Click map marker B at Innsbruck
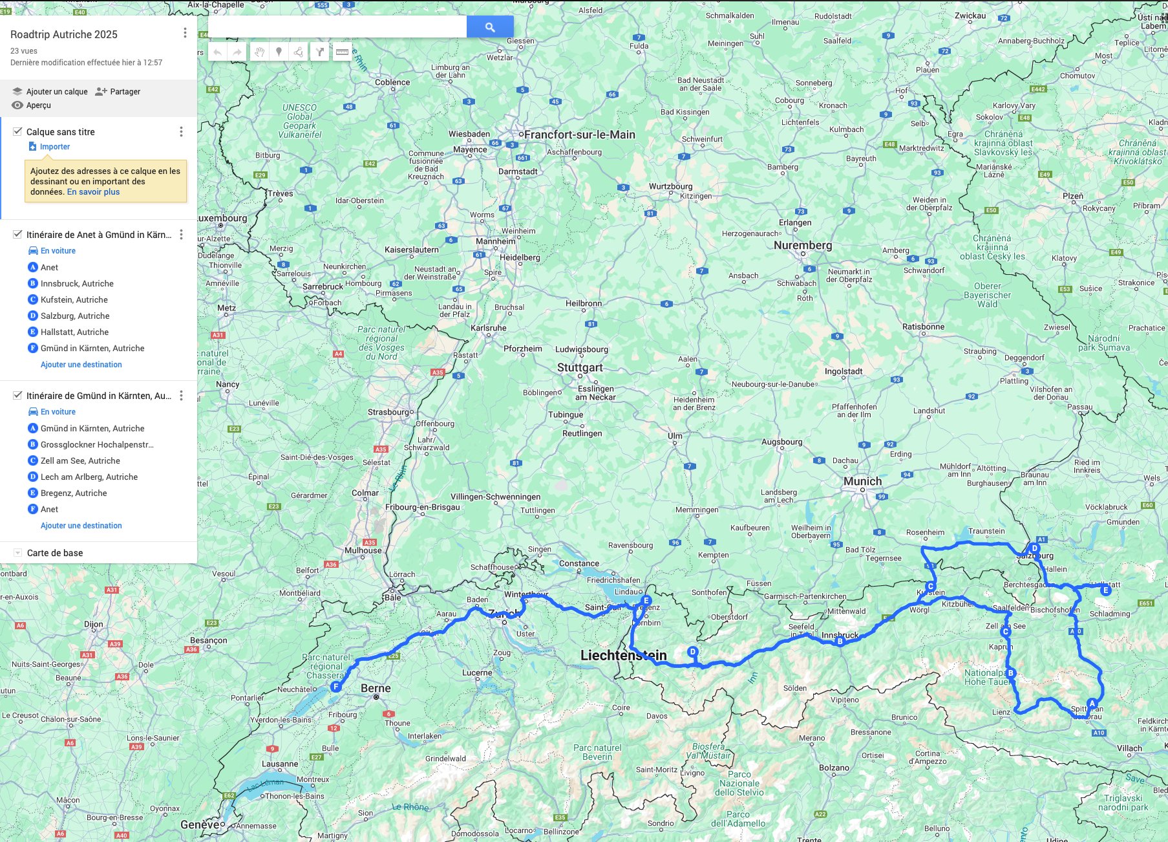The height and width of the screenshot is (842, 1168). [840, 642]
